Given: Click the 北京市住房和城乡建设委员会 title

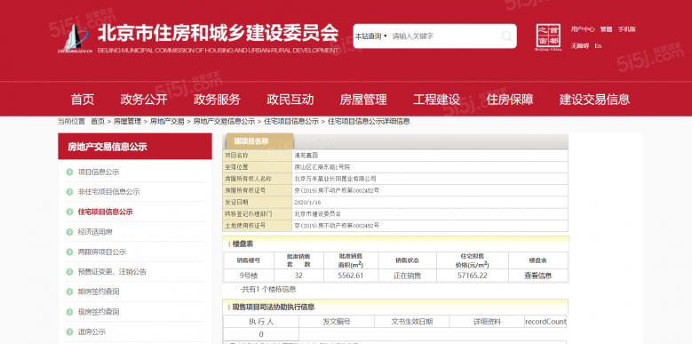Looking at the screenshot, I should pyautogui.click(x=217, y=33).
